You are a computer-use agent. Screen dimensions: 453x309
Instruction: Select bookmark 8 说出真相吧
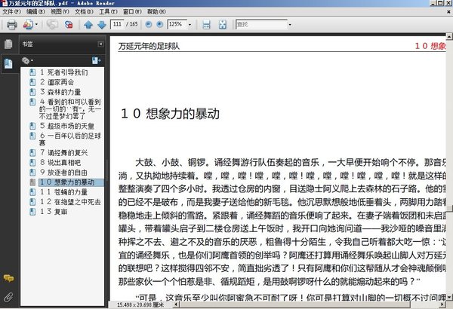(60, 163)
